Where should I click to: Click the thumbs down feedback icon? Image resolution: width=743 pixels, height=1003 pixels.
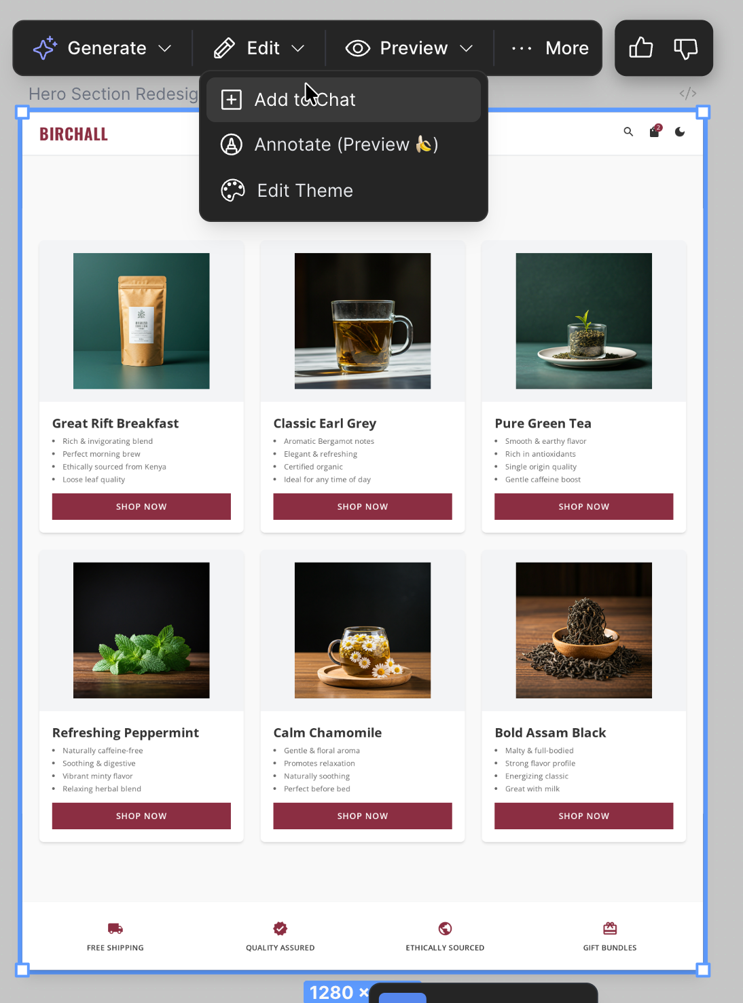coord(685,48)
